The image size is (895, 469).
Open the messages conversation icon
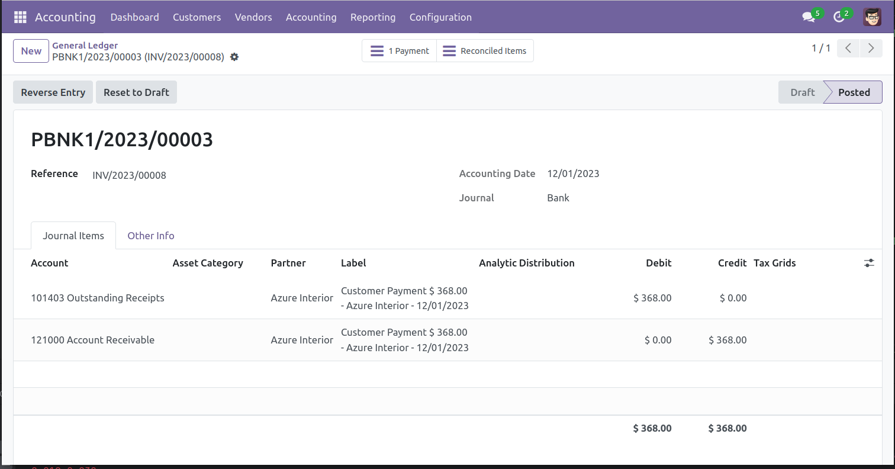coord(809,17)
